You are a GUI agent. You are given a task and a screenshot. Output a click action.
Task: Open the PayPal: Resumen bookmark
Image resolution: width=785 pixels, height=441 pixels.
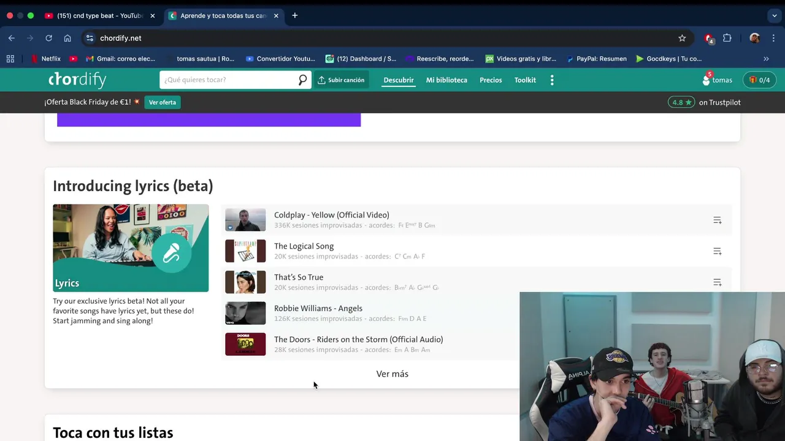pos(597,59)
